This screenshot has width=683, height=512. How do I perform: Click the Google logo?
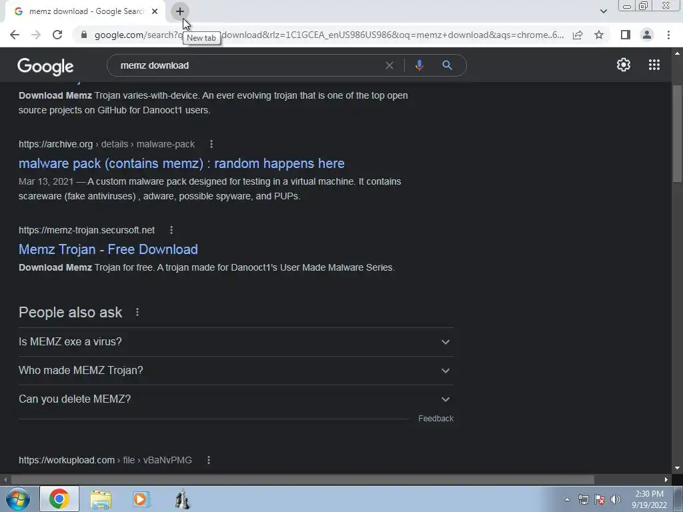(x=45, y=66)
